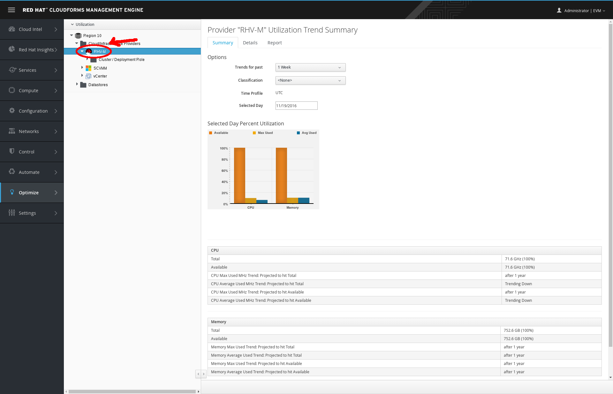
Task: Expand the SCVMM tree node
Action: tap(82, 68)
